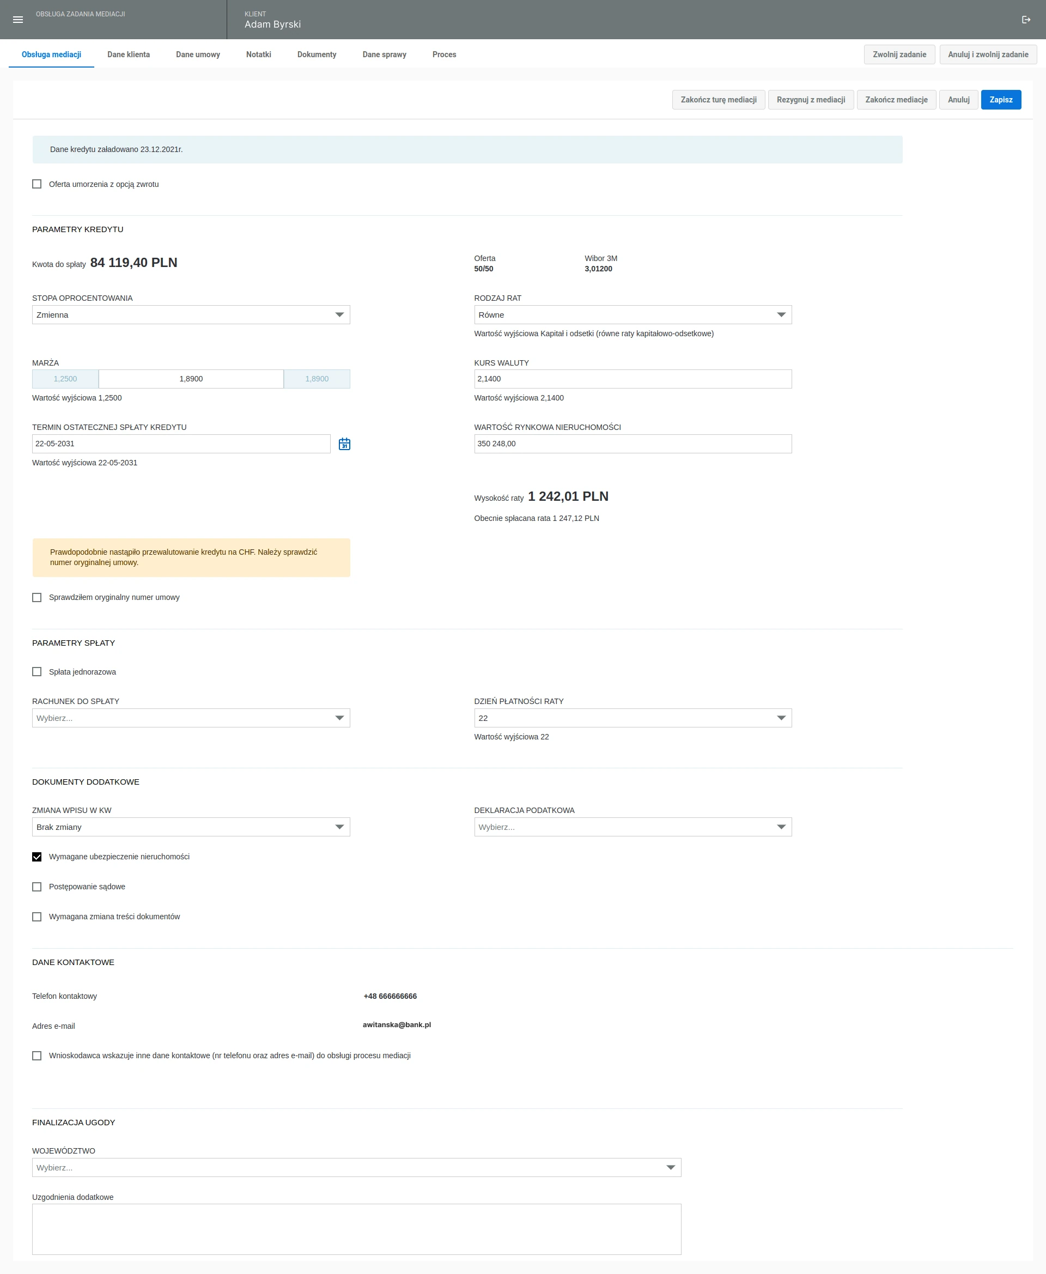Toggle Wnioskodawca wskazuje inne dane kontaktowe checkbox

pos(37,1056)
